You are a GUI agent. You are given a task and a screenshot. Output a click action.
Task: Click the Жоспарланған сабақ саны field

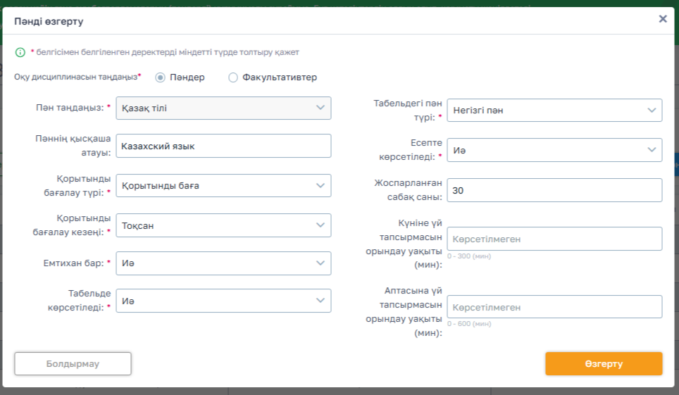[554, 190]
